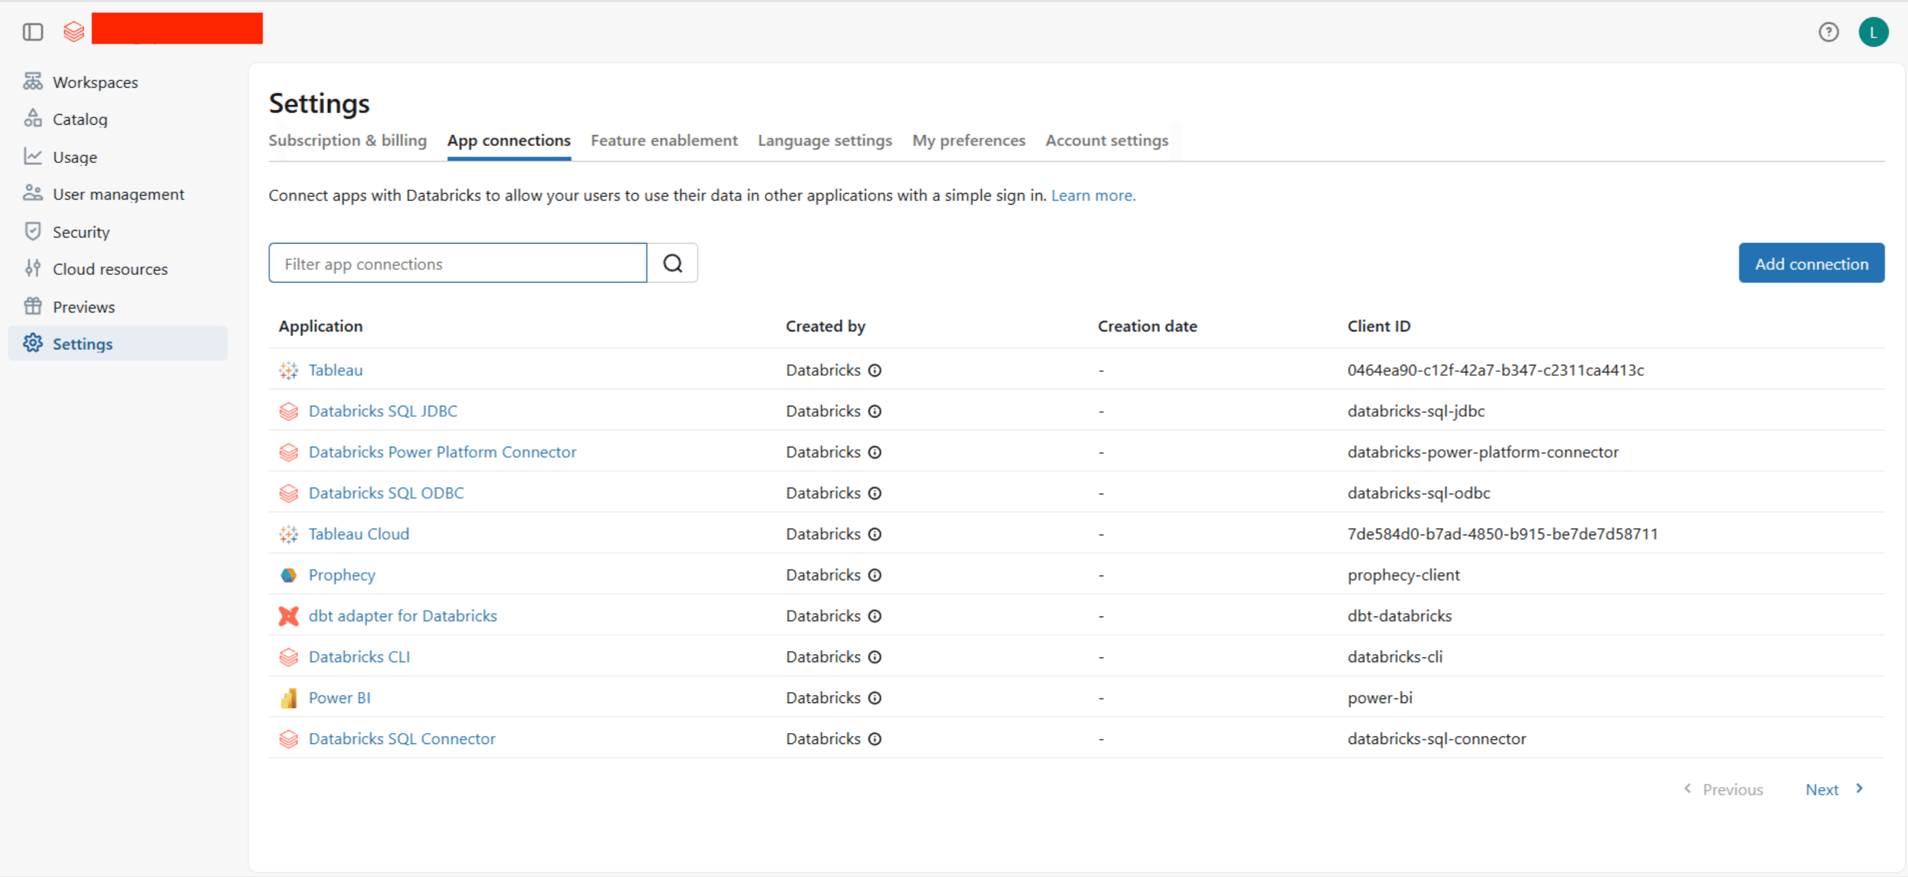Open the Account settings tab
Viewport: 1908px width, 877px height.
(x=1107, y=140)
